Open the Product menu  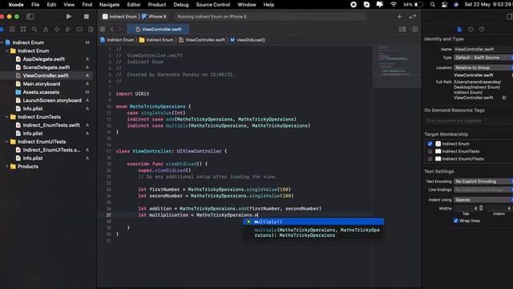[x=157, y=5]
